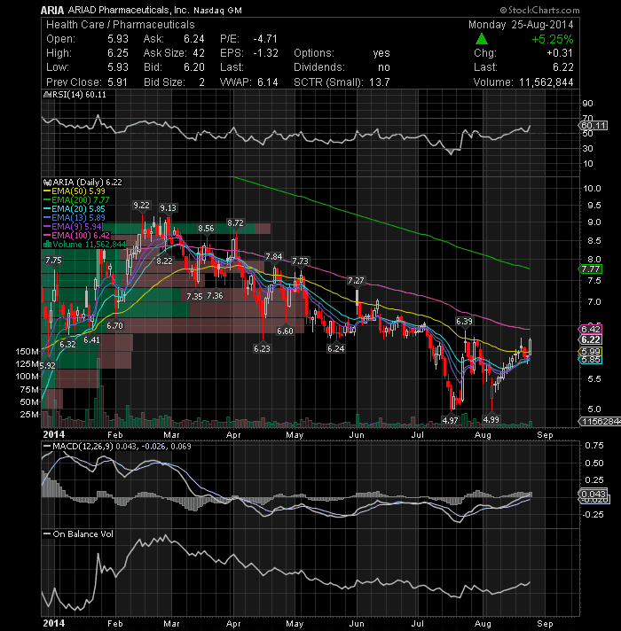The image size is (621, 631).
Task: Click the volume bars icon in legend
Action: (47, 245)
